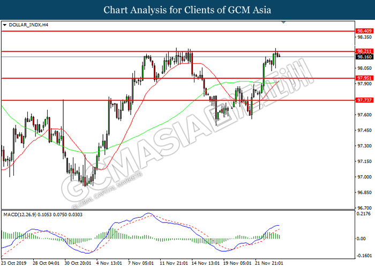Click the 30 Oct 20:01 time label
The image size is (375, 268).
(x=78, y=263)
